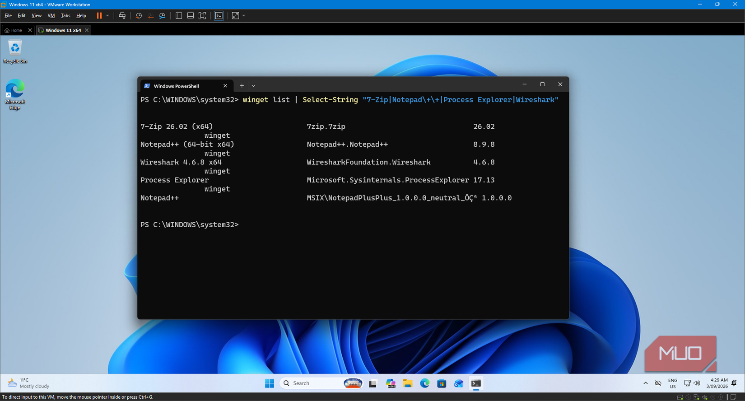
Task: Open the Windows Start menu
Action: point(270,383)
